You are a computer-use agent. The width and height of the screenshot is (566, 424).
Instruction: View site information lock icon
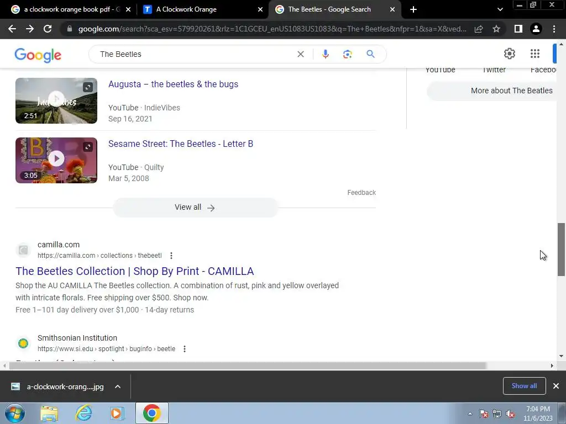[70, 29]
